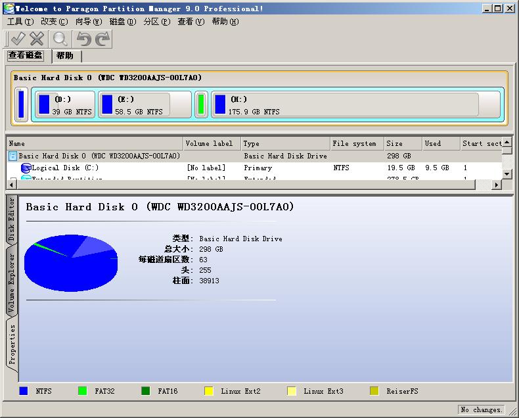Image resolution: width=519 pixels, height=418 pixels.
Task: Click the FAT16 dark green legend swatch
Action: tap(146, 391)
